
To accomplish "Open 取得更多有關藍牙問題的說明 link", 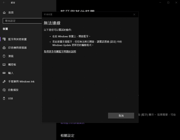I will click(60, 52).
